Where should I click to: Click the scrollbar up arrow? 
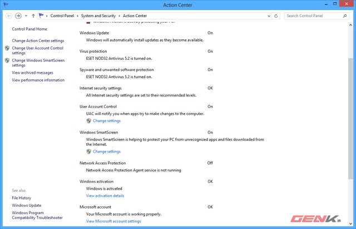point(350,25)
